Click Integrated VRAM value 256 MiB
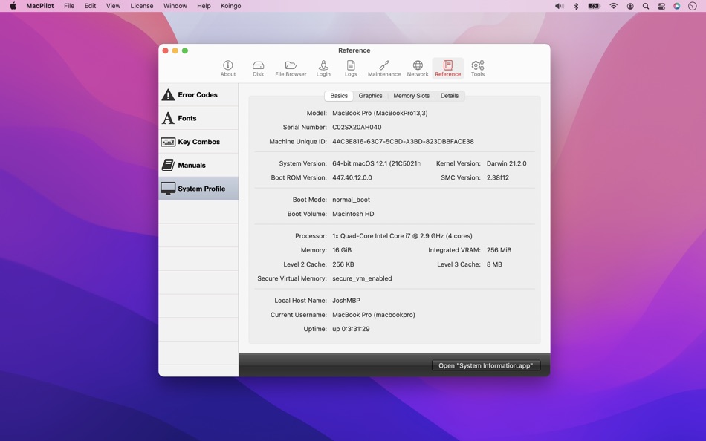This screenshot has height=441, width=706. pos(499,250)
